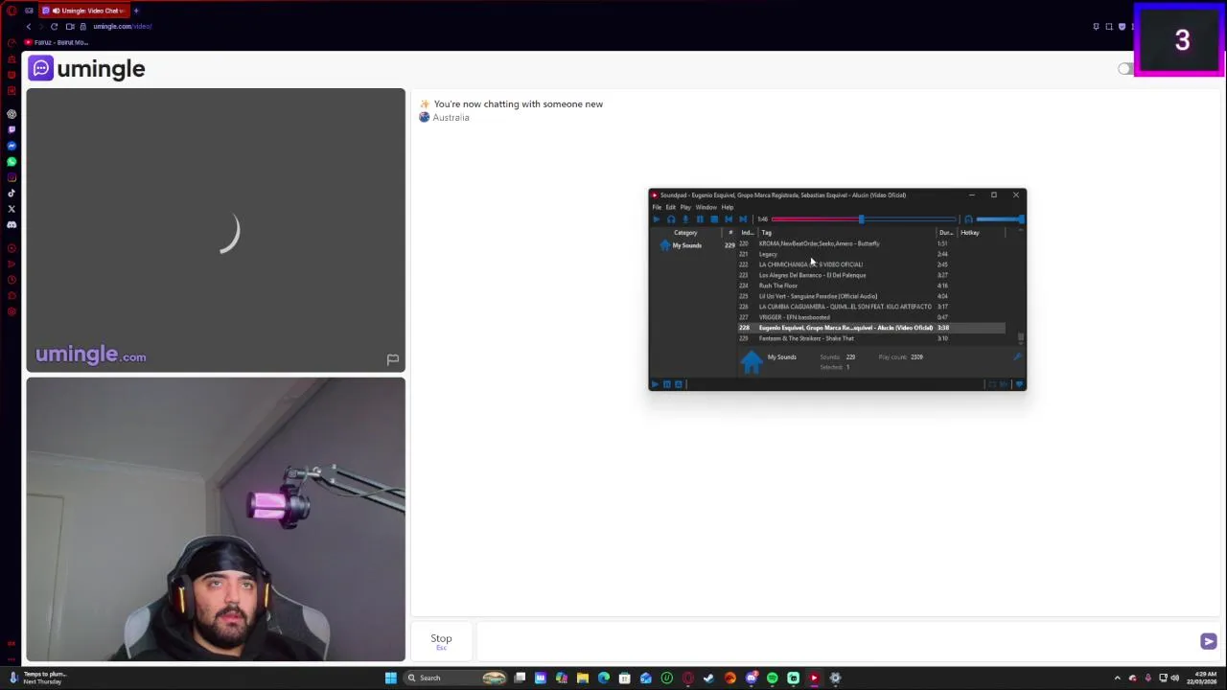Pause playback in the Soundpad toolbar
1227x690 pixels.
tap(700, 219)
